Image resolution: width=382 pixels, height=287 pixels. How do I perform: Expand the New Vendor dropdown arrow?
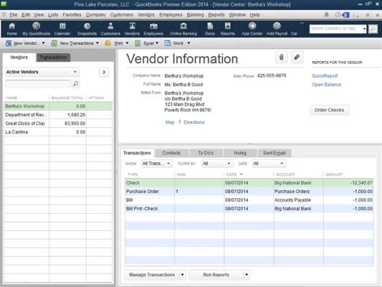[43, 43]
